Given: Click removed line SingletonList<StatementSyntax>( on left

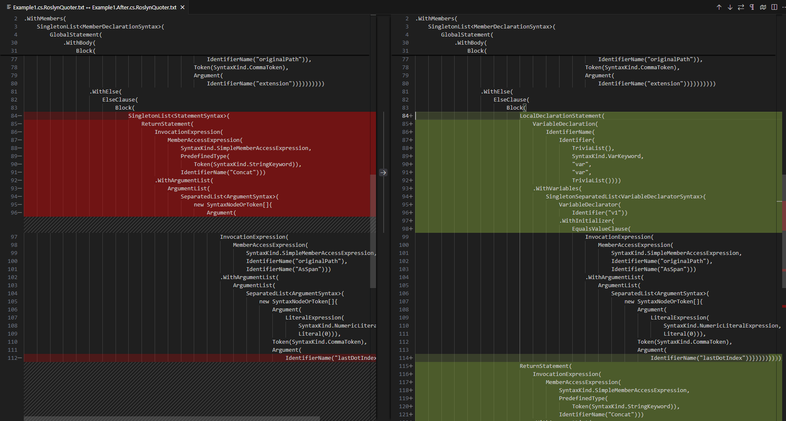Looking at the screenshot, I should (x=179, y=116).
